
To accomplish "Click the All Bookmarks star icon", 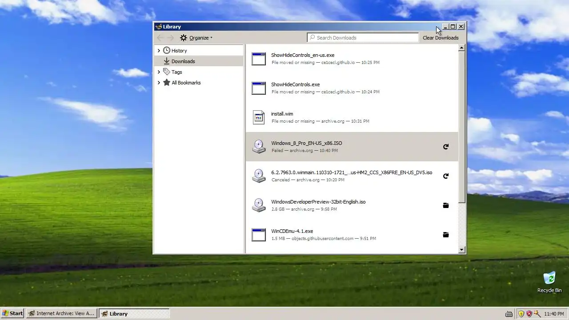I will pyautogui.click(x=167, y=83).
